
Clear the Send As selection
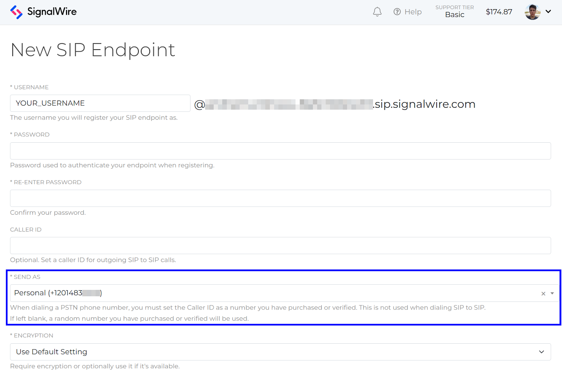[x=543, y=293]
